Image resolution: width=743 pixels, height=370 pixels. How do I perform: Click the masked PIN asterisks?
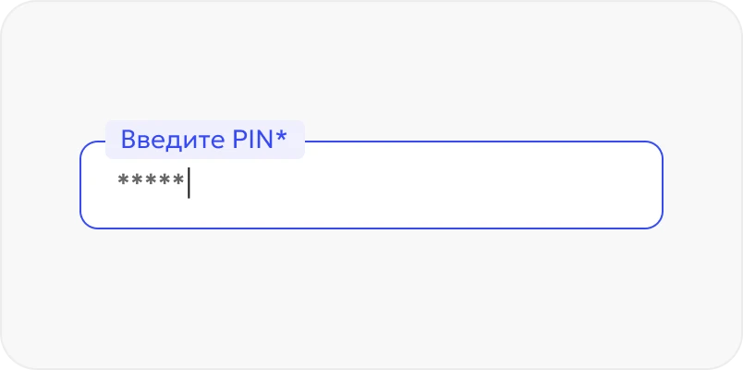coord(151,182)
